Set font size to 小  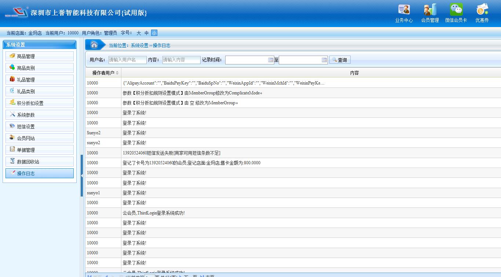click(x=154, y=33)
